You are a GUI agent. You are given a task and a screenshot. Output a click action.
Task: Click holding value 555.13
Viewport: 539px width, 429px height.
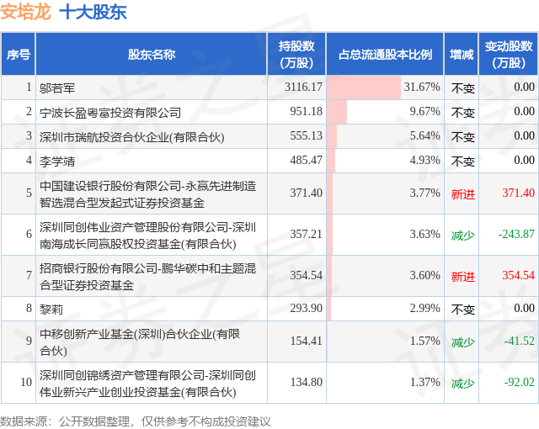[306, 136]
